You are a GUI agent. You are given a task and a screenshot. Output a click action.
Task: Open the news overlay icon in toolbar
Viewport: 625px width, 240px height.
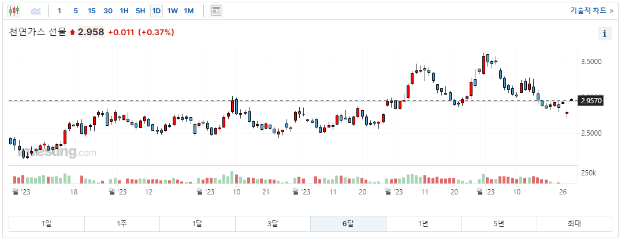coord(216,11)
